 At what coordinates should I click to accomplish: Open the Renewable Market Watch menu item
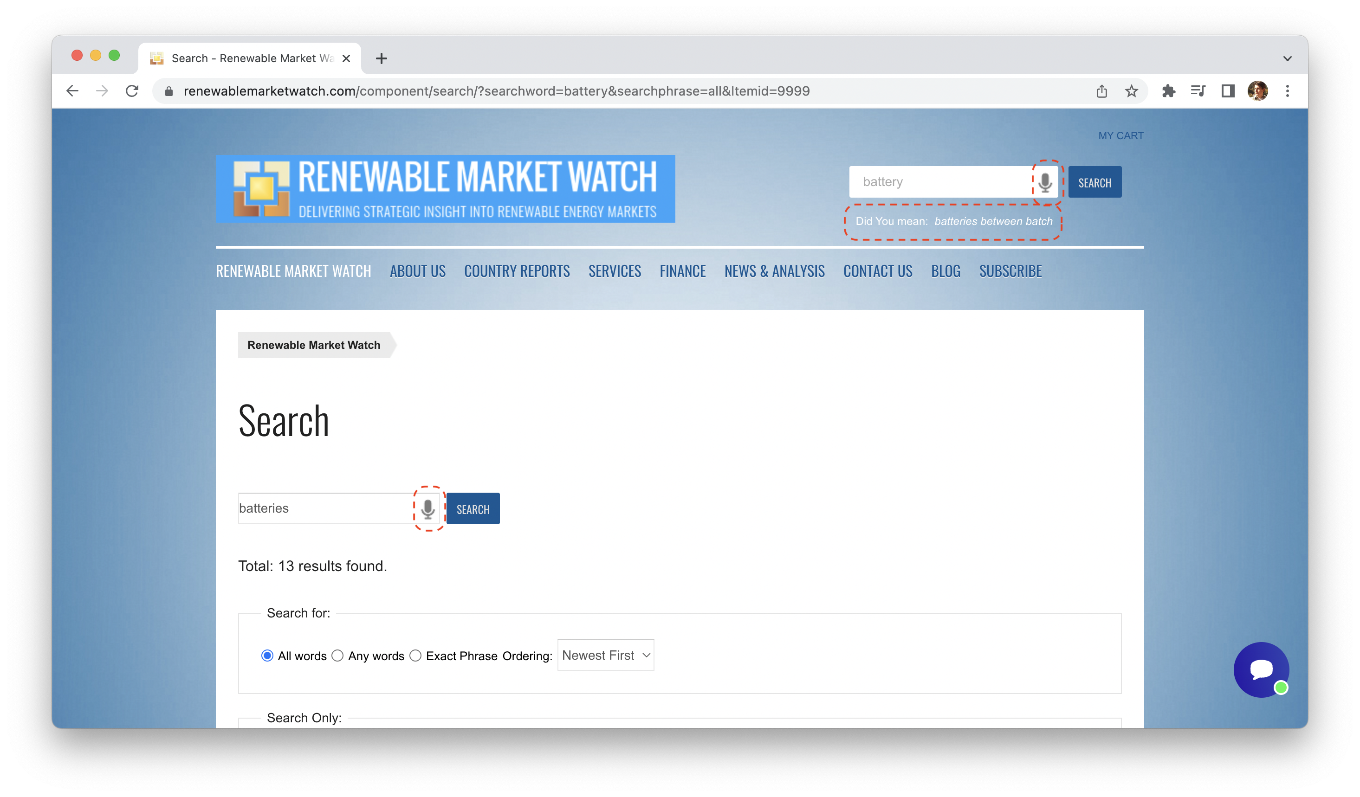[x=294, y=271]
